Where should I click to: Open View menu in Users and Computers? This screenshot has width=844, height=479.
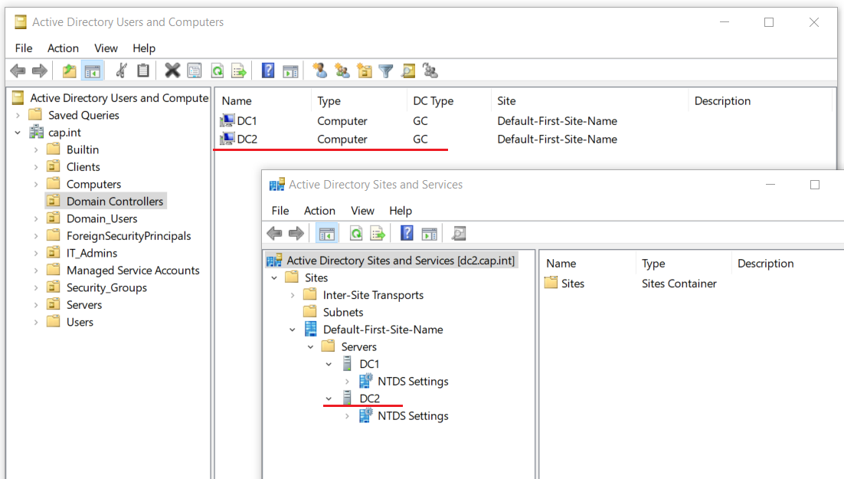[x=106, y=48]
